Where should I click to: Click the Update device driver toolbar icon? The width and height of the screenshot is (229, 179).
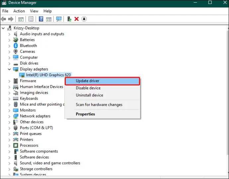pyautogui.click(x=69, y=19)
